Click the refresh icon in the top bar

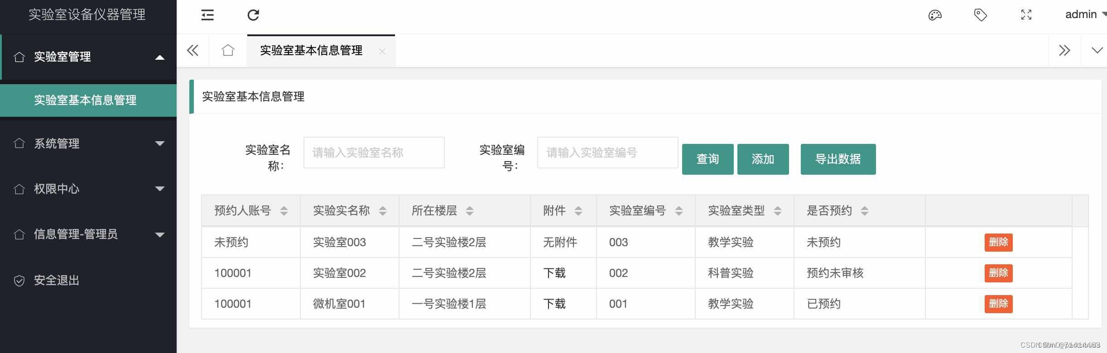coord(253,15)
